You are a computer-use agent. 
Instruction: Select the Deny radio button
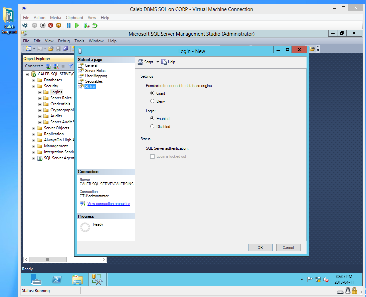[152, 101]
